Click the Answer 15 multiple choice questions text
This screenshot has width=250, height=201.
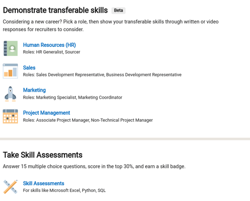(94, 166)
